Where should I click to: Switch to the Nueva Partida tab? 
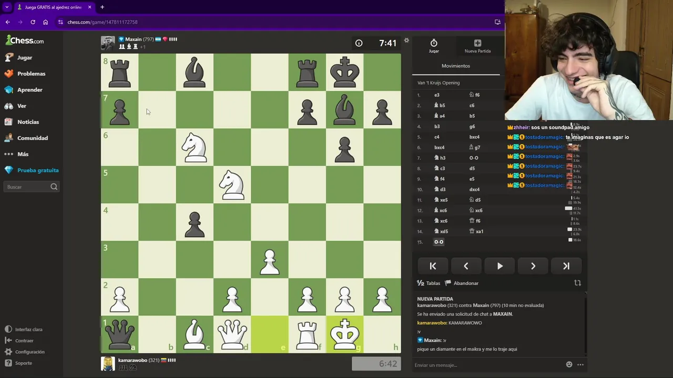tap(477, 46)
